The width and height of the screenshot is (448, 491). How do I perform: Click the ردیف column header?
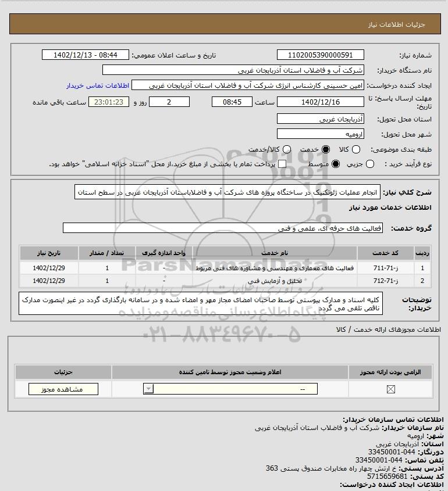pyautogui.click(x=422, y=253)
